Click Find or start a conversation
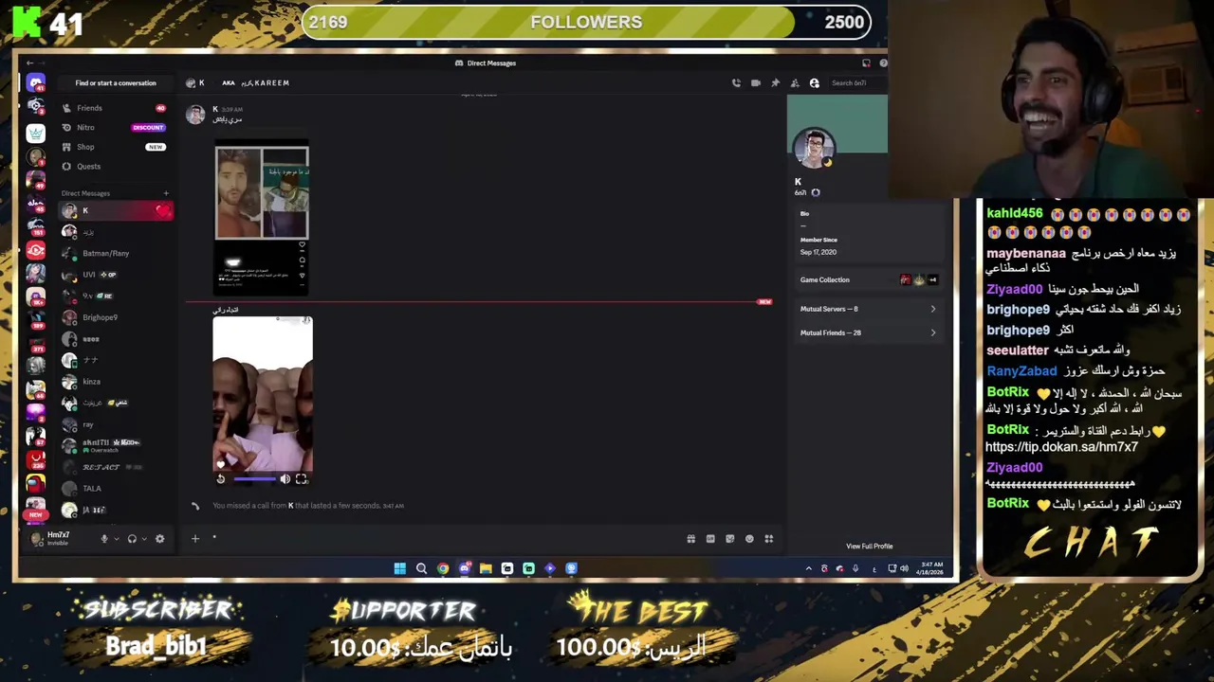The image size is (1214, 682). coord(116,83)
